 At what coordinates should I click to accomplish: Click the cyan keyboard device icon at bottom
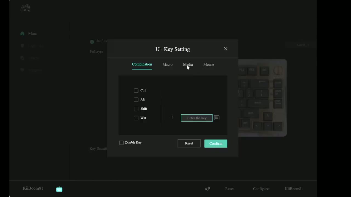(x=59, y=189)
